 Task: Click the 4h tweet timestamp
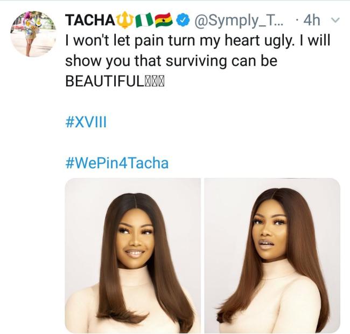click(312, 21)
